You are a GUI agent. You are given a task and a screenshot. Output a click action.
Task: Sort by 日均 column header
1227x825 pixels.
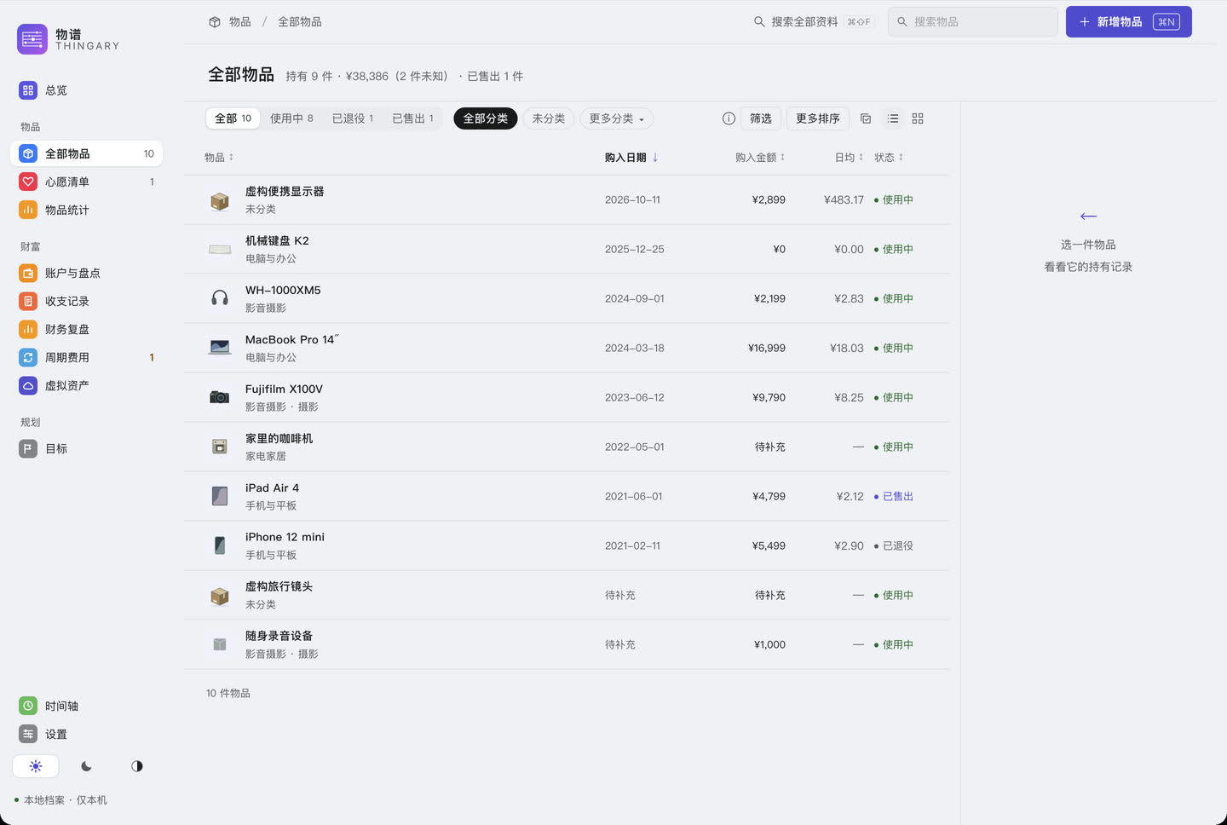tap(850, 158)
